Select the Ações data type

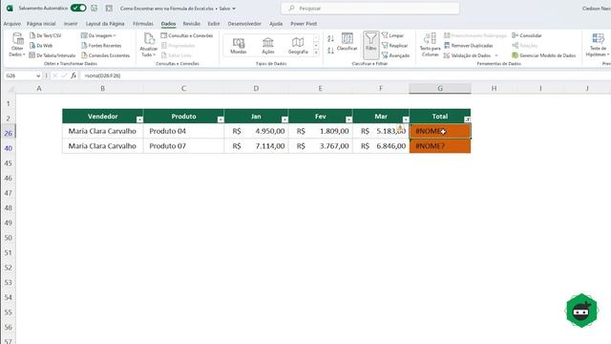click(268, 46)
